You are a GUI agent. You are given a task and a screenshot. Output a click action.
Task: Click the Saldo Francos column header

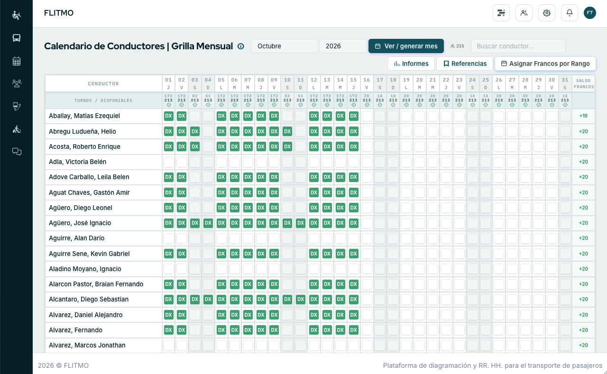click(583, 83)
